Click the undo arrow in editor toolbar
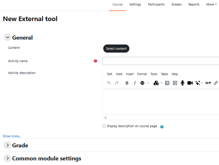Image resolution: width=219 pixels, height=165 pixels. pyautogui.click(x=109, y=83)
